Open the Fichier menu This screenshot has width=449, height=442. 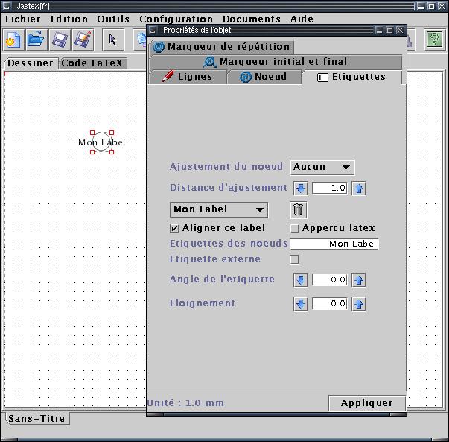tap(23, 19)
